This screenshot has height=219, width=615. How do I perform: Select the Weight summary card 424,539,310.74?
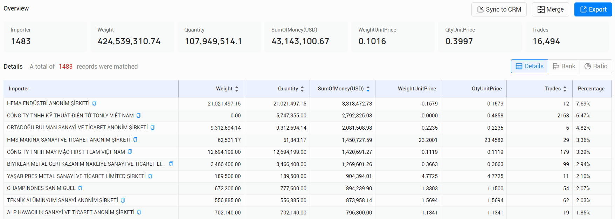point(132,37)
